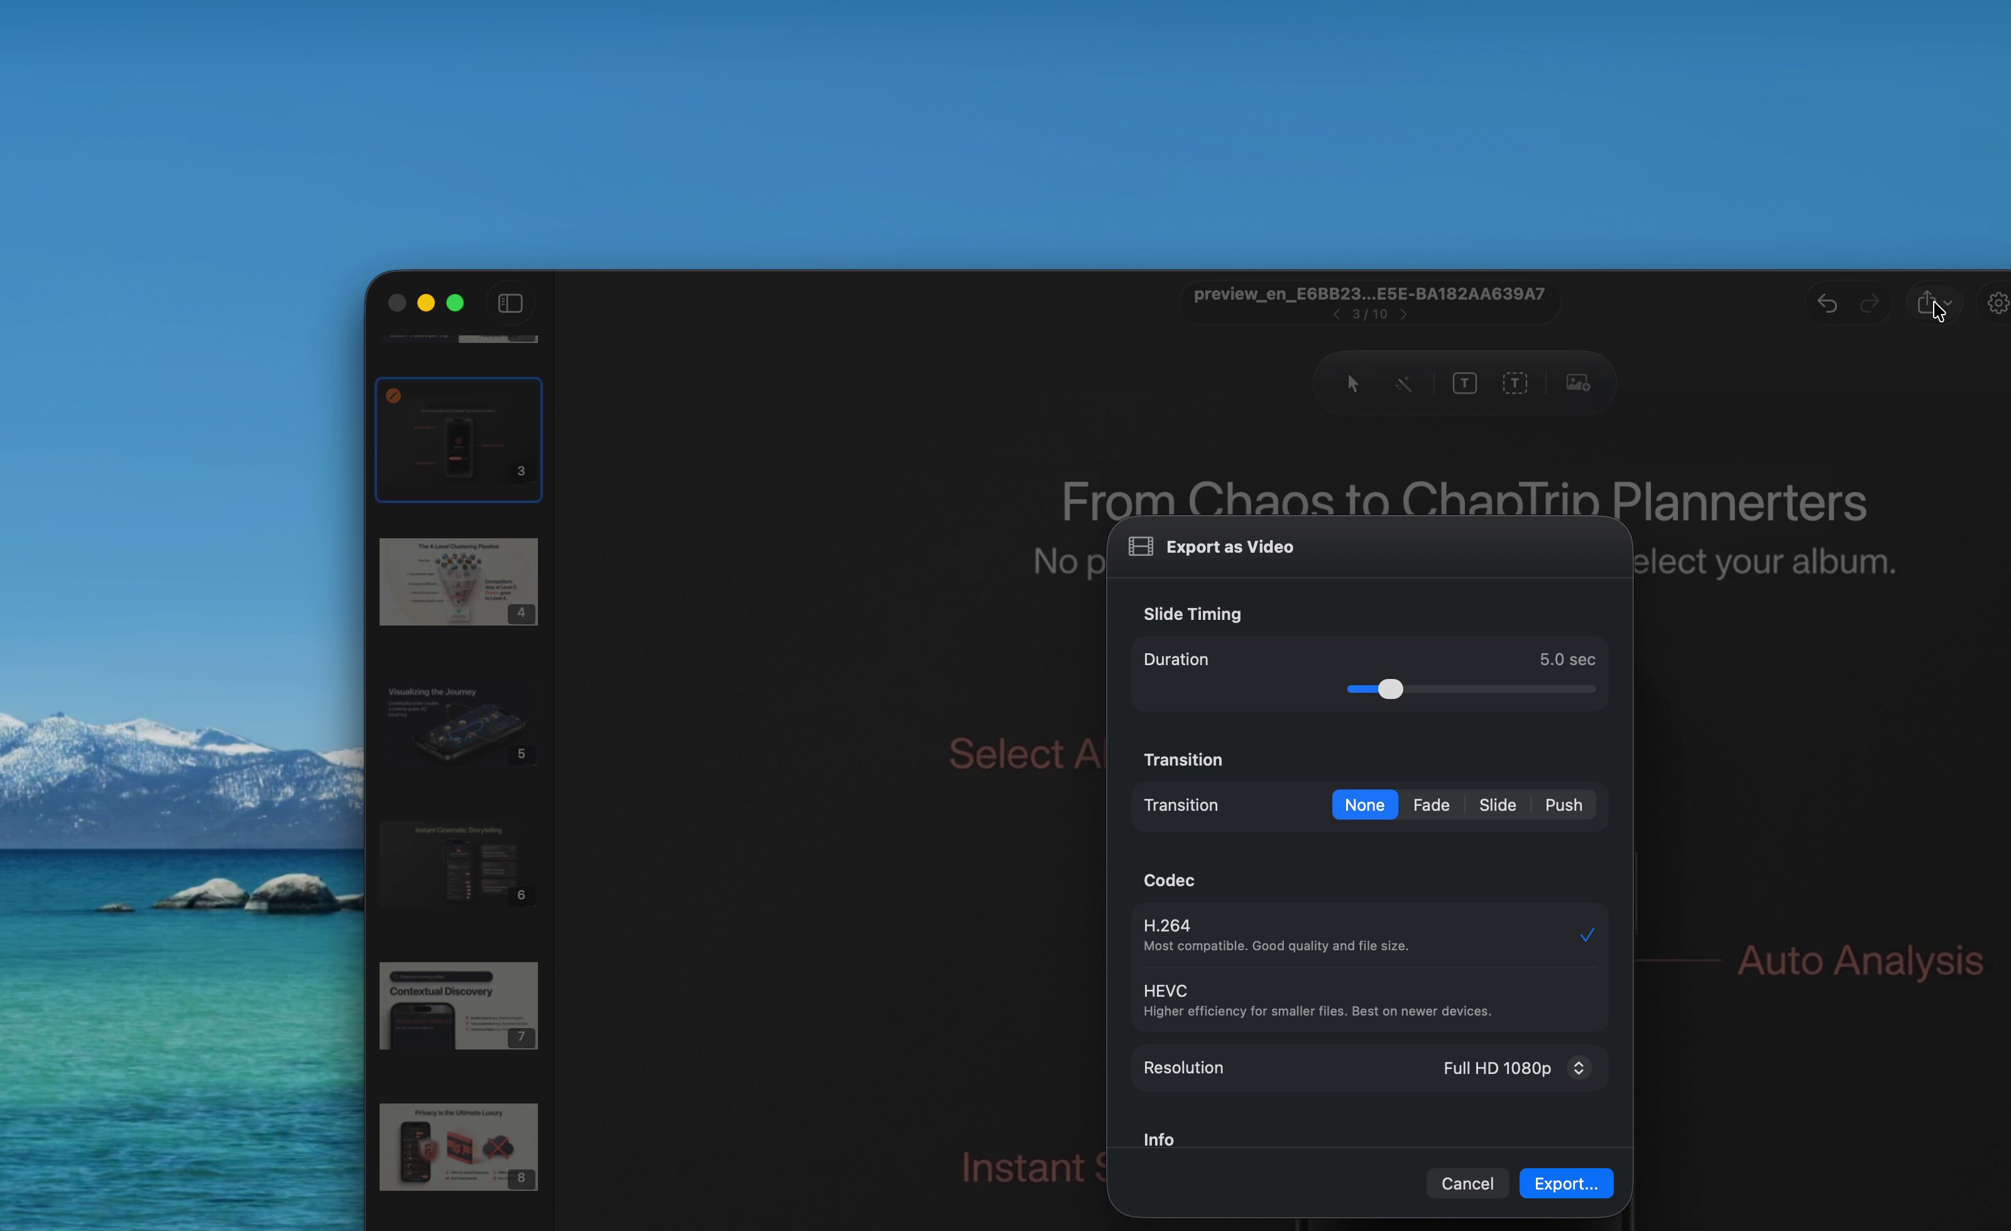This screenshot has height=1231, width=2011.
Task: Click the Slide Timing heading
Action: point(1192,614)
